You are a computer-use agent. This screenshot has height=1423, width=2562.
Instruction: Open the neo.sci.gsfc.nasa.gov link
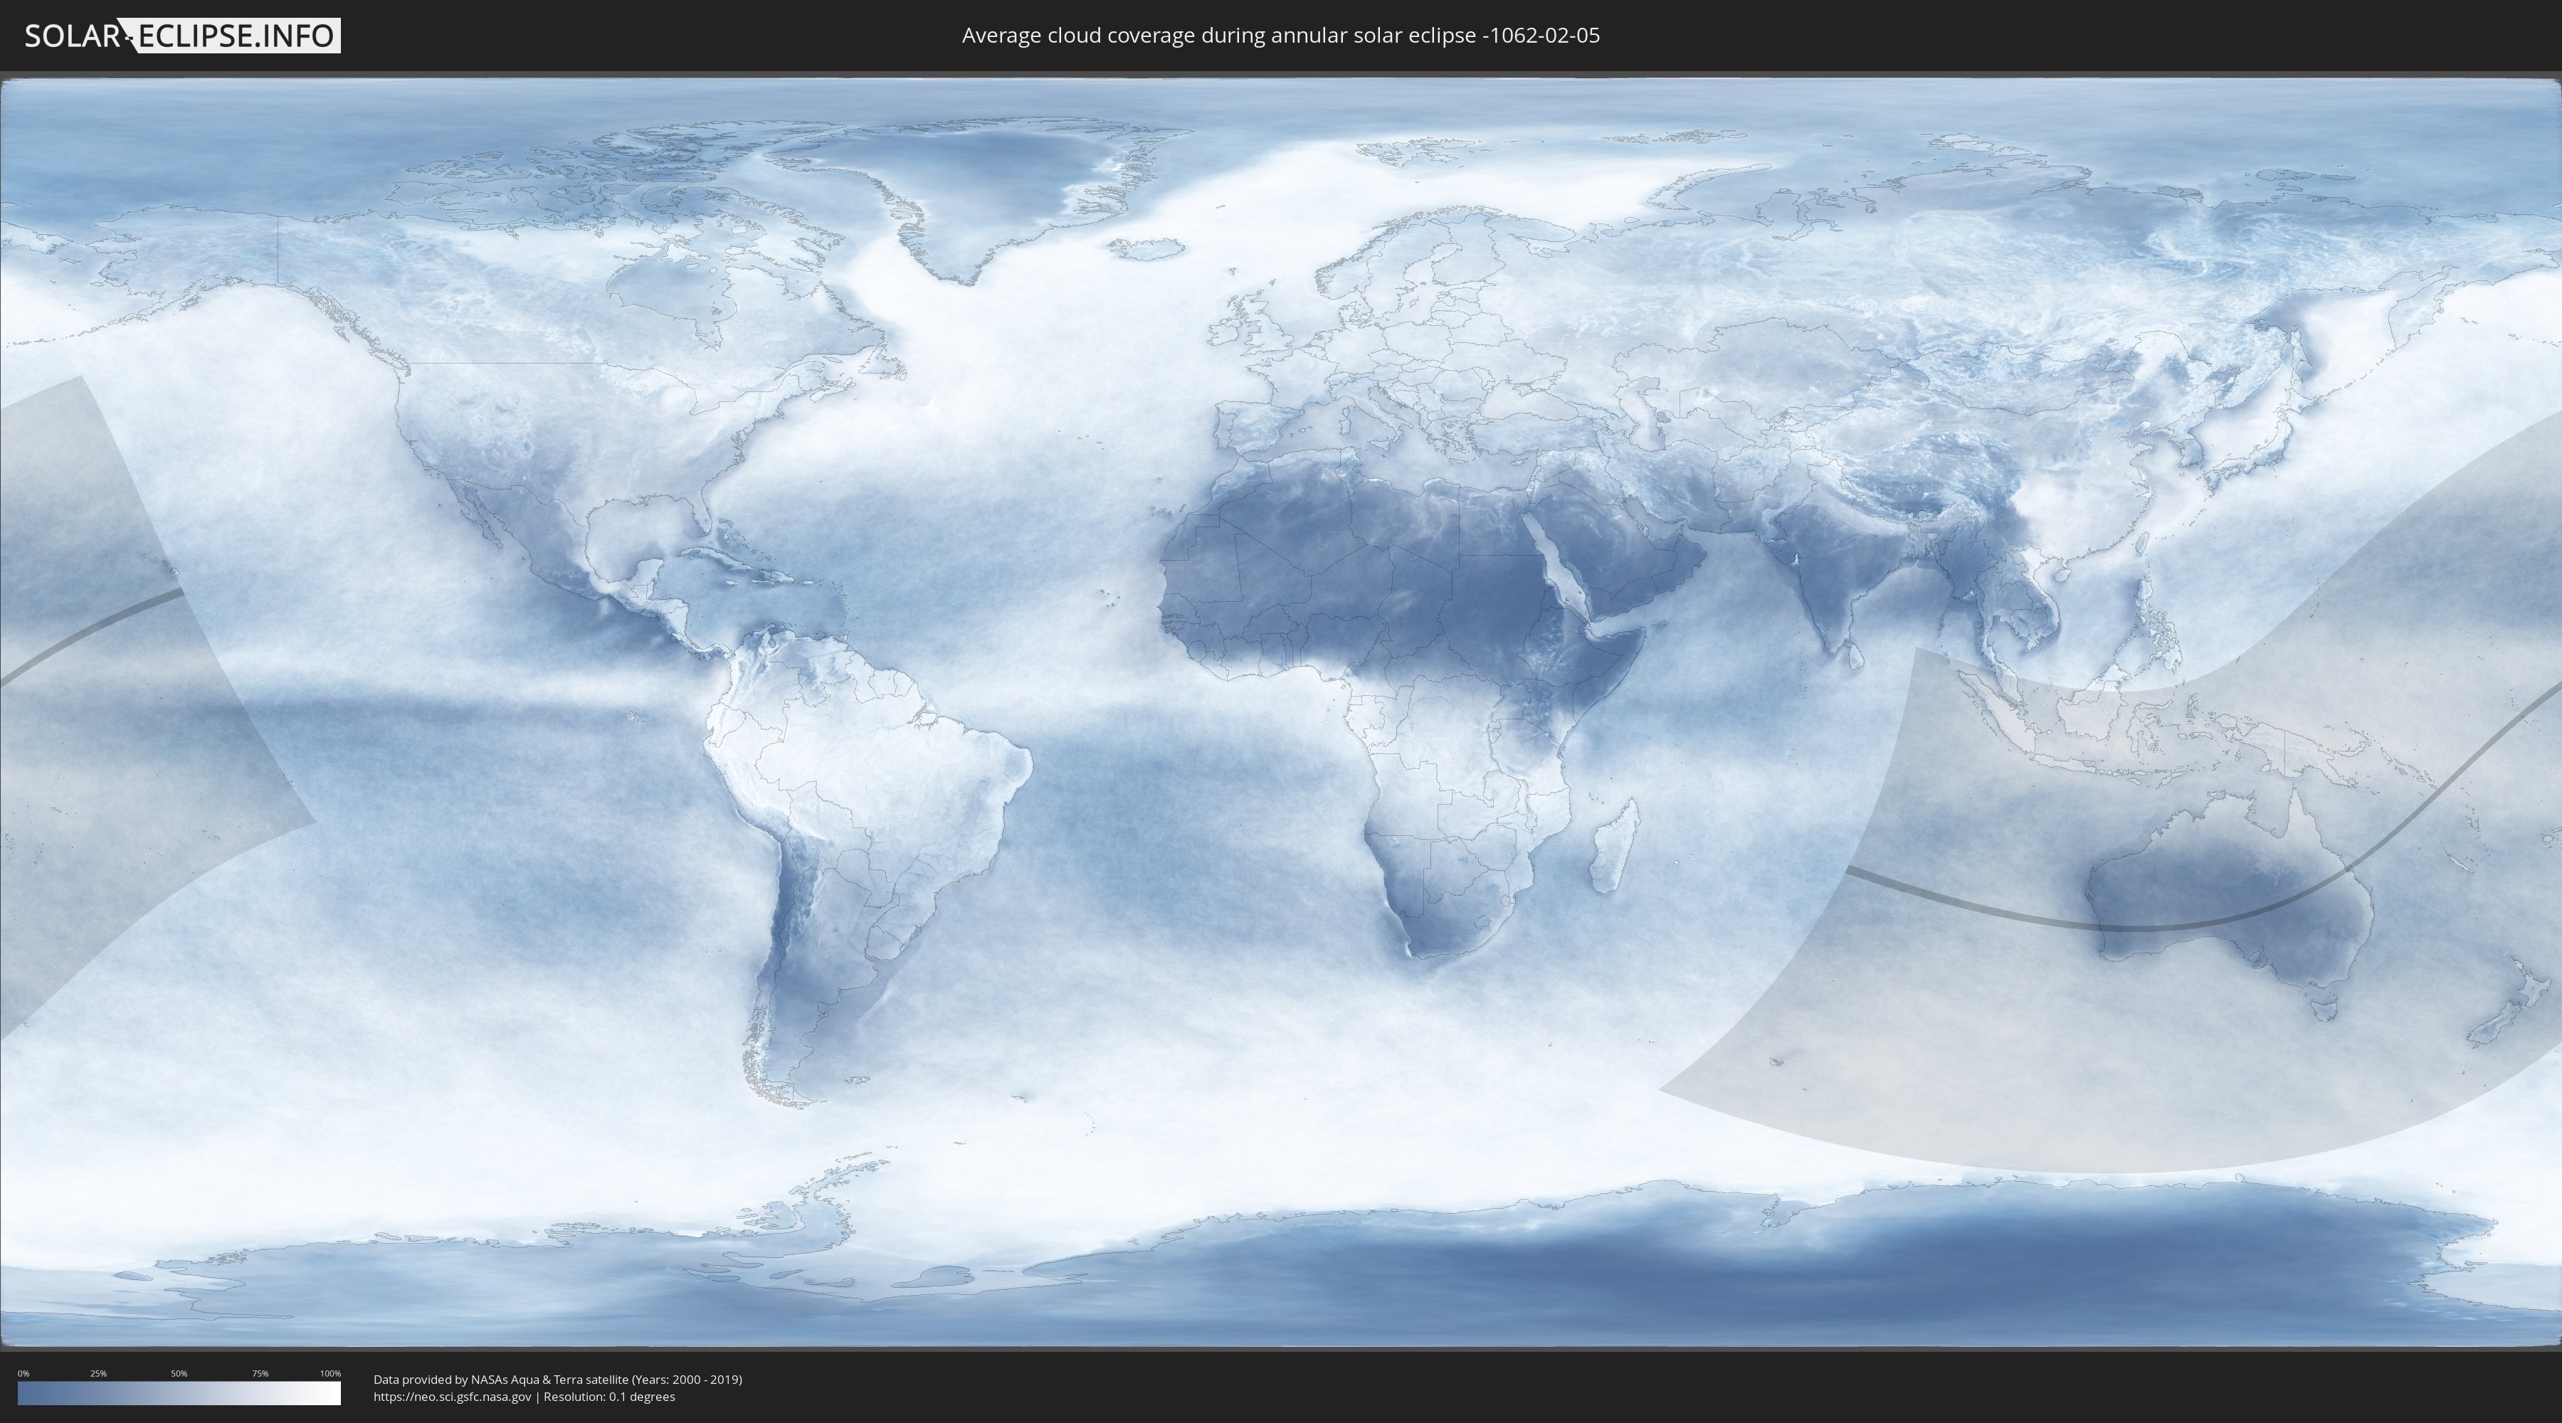pyautogui.click(x=451, y=1396)
